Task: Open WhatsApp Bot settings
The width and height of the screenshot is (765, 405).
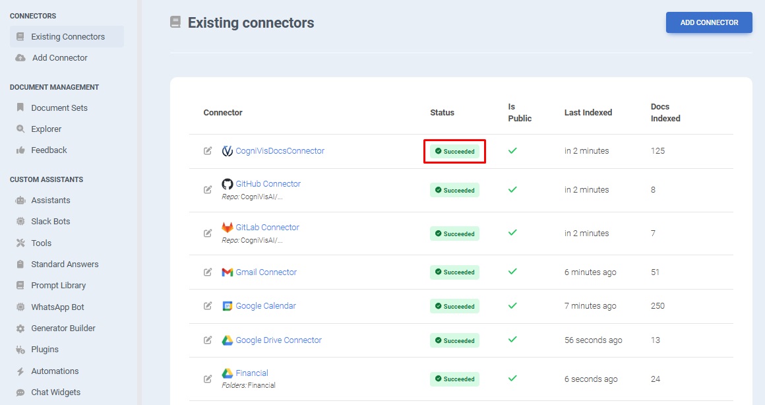Action: (x=57, y=307)
